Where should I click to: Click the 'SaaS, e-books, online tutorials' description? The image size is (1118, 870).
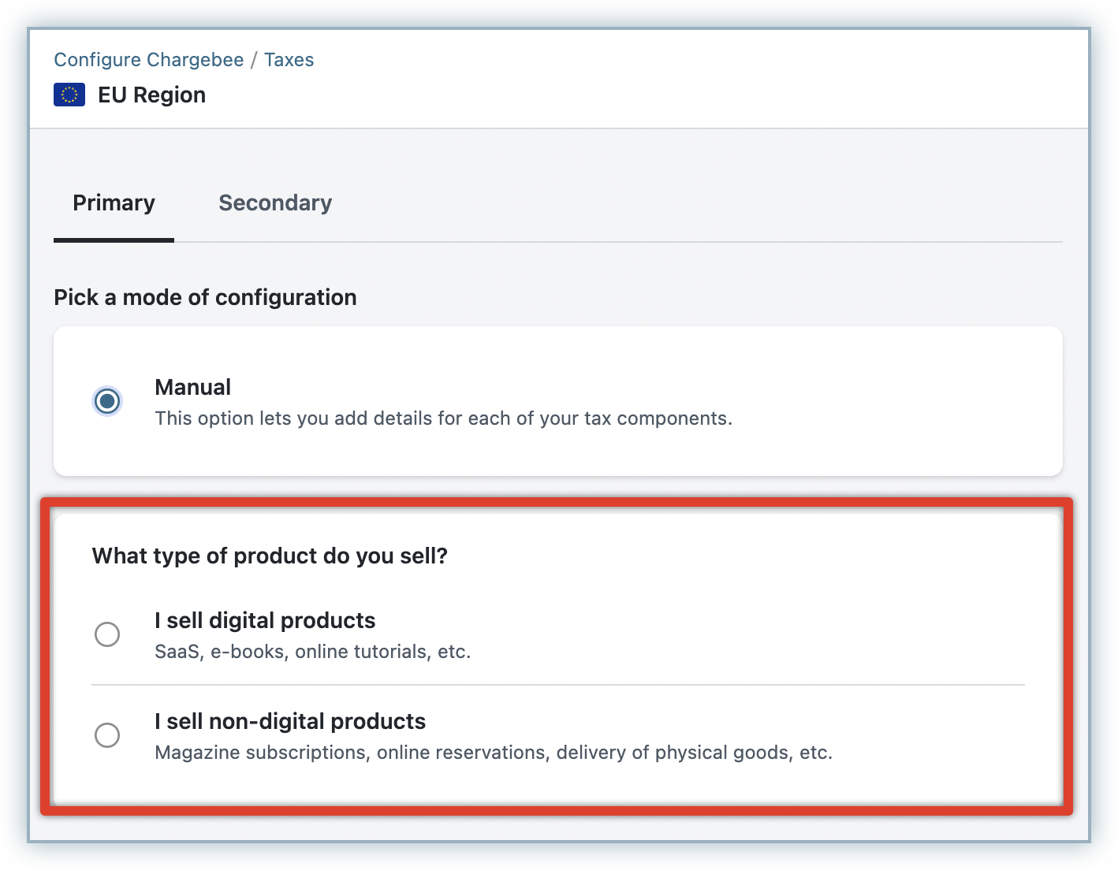click(312, 652)
